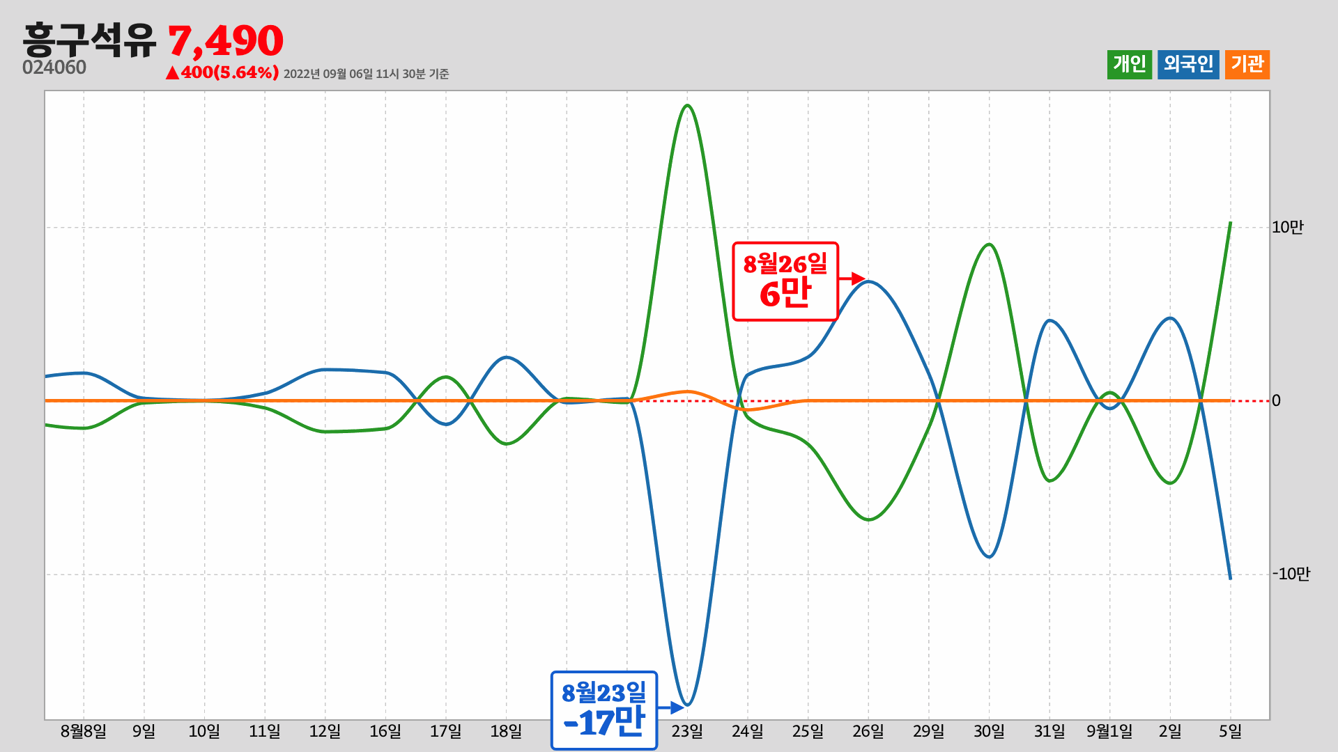The image size is (1338, 752).
Task: Click the 9일 x-axis label
Action: [x=144, y=731]
